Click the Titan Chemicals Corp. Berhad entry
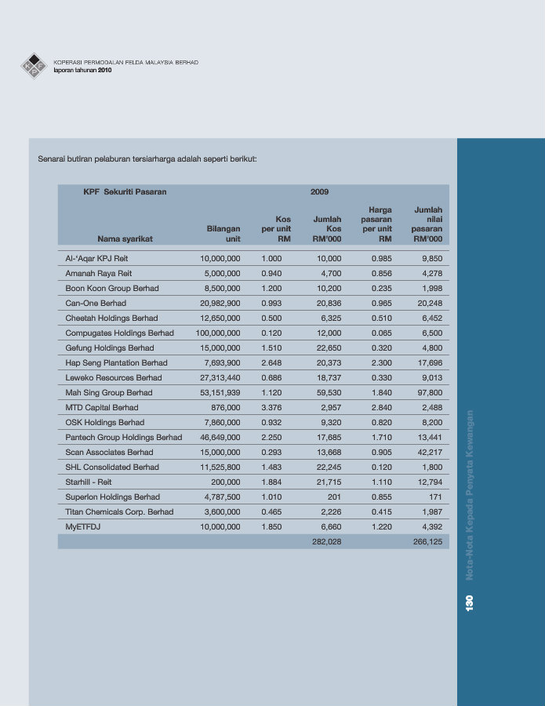This screenshot has width=545, height=706. click(x=119, y=511)
